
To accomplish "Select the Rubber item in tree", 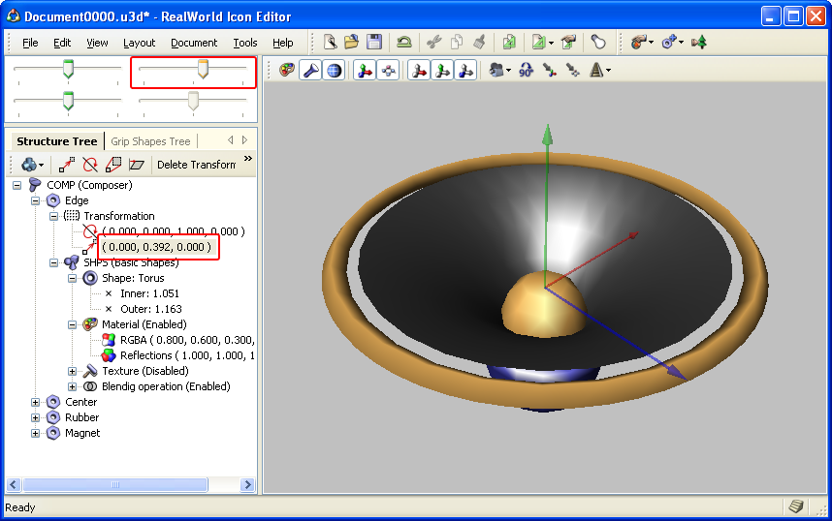I will (81, 417).
